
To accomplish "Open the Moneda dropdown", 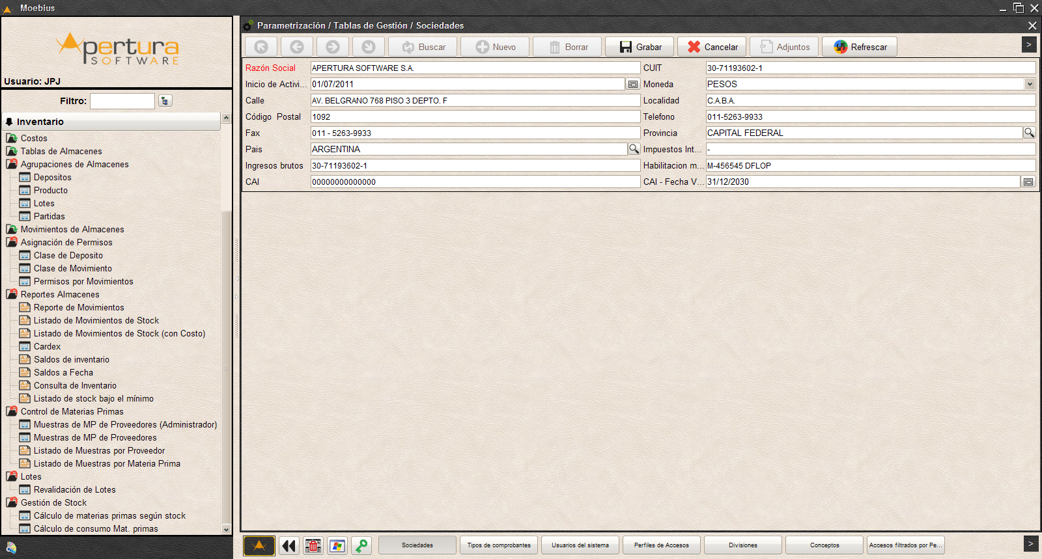I will [1030, 85].
